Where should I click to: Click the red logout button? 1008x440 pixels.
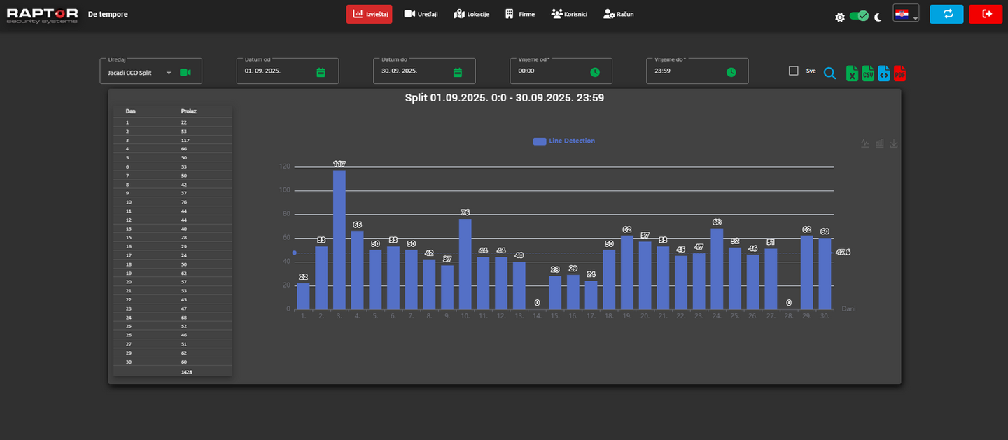[986, 14]
